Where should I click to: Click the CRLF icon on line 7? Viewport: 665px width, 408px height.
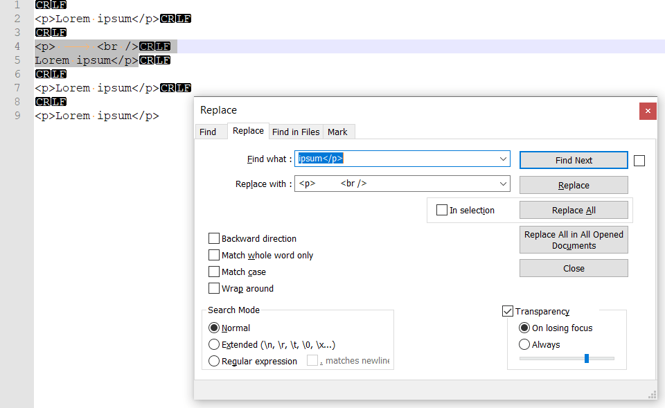click(175, 87)
